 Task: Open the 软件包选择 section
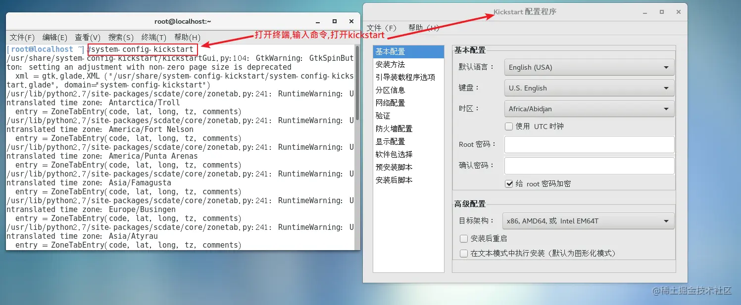pyautogui.click(x=394, y=154)
